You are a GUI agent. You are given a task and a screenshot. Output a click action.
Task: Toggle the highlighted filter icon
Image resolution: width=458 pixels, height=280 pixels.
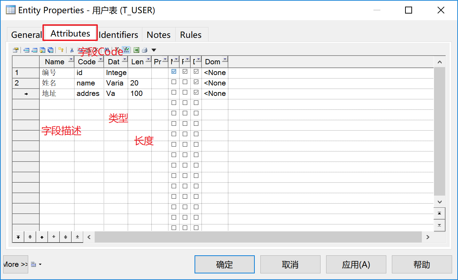point(126,50)
